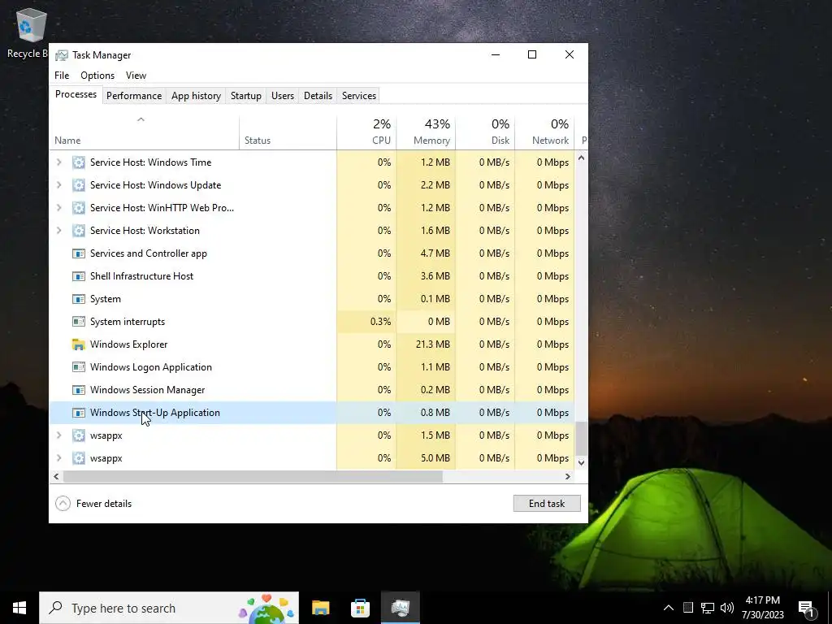Switch to the Details tab
832x624 pixels.
[318, 96]
